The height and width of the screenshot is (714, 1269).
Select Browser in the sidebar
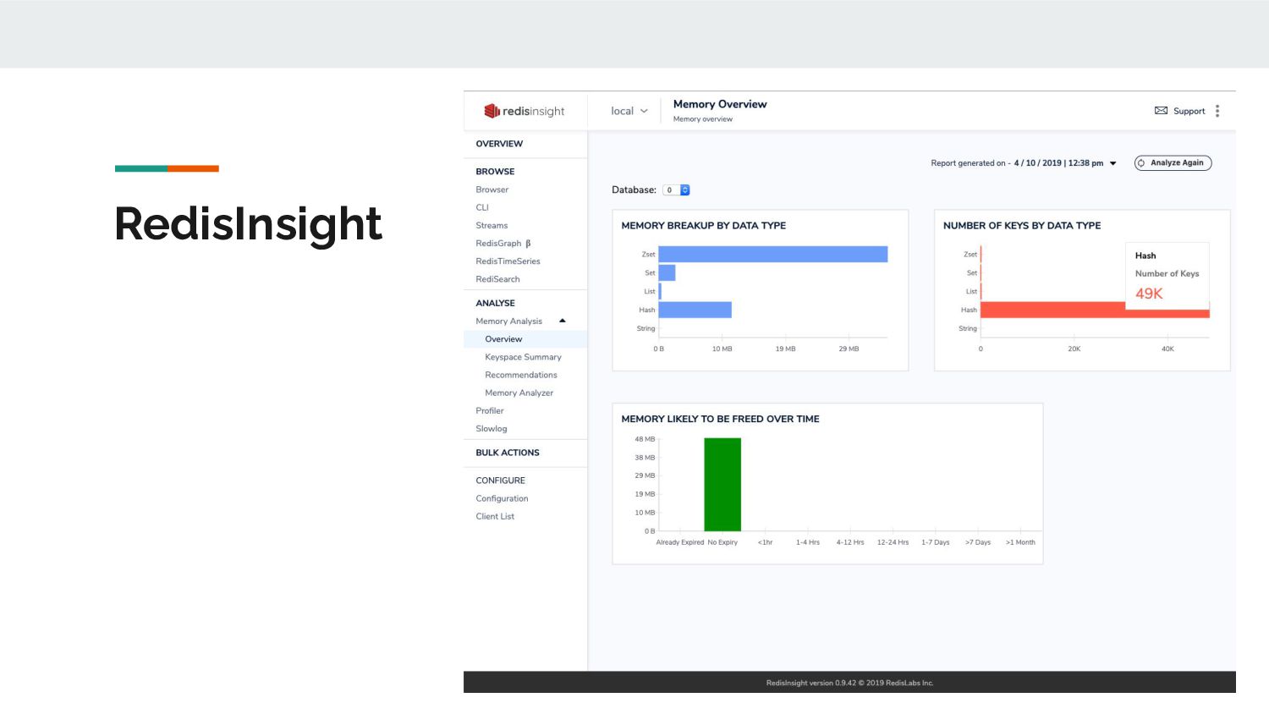[x=492, y=189]
